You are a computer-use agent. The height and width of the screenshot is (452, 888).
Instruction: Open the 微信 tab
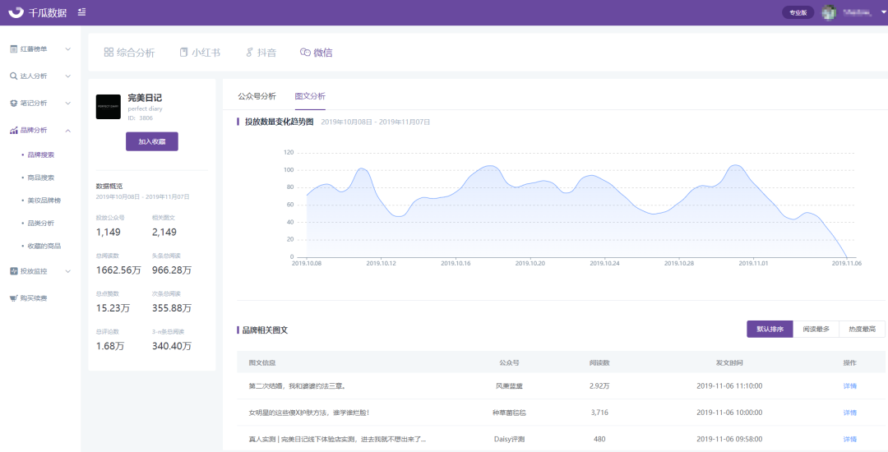coord(316,53)
